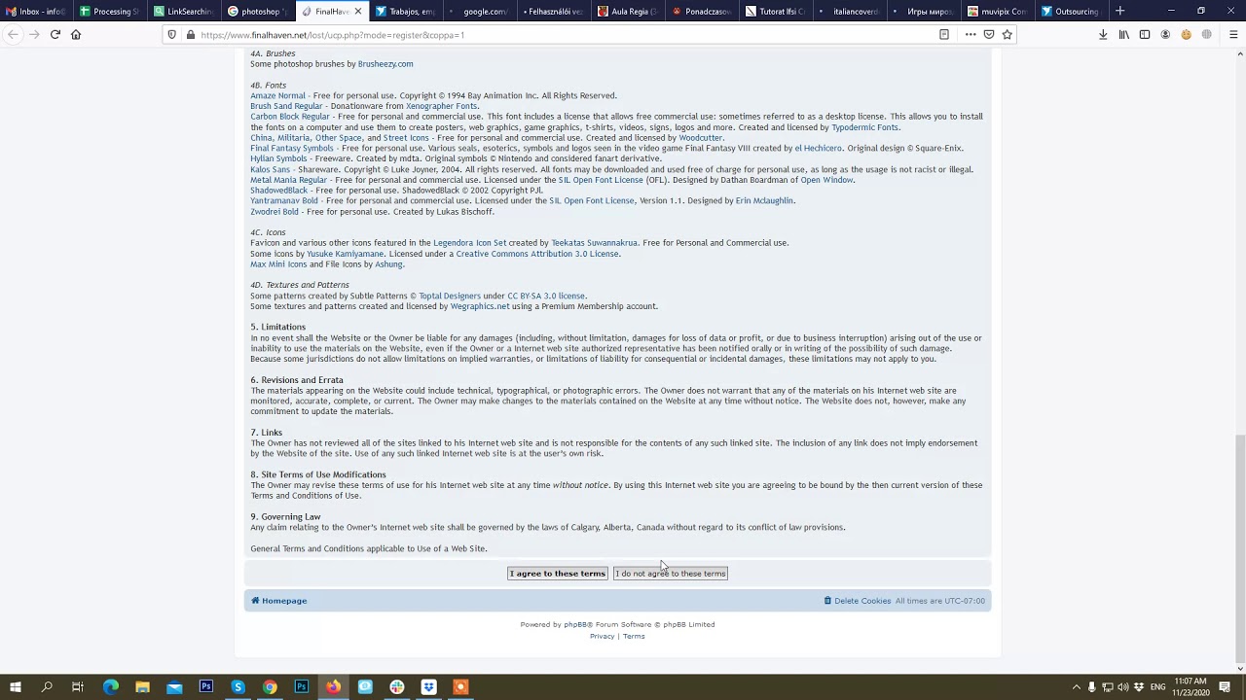Toggle the tracking protection shield
Image resolution: width=1246 pixels, height=700 pixels.
(172, 34)
